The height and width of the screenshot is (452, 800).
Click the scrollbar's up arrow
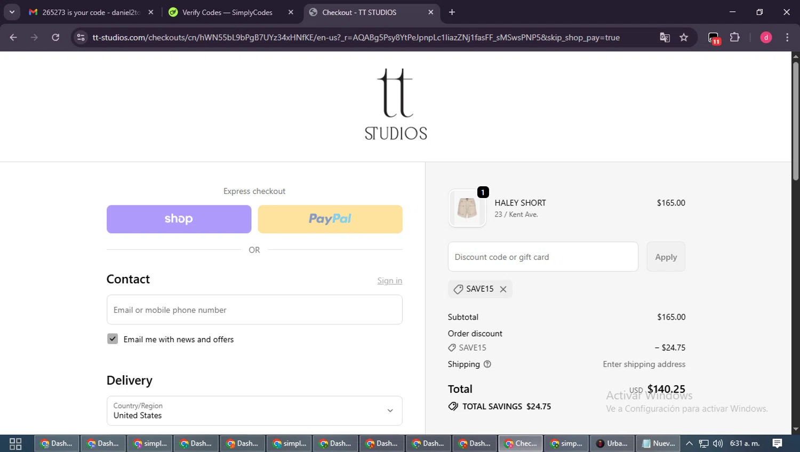pos(796,55)
